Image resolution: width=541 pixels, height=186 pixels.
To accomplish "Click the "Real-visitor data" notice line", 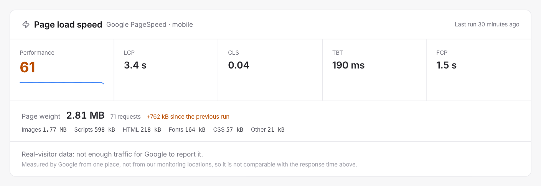I will pos(112,155).
